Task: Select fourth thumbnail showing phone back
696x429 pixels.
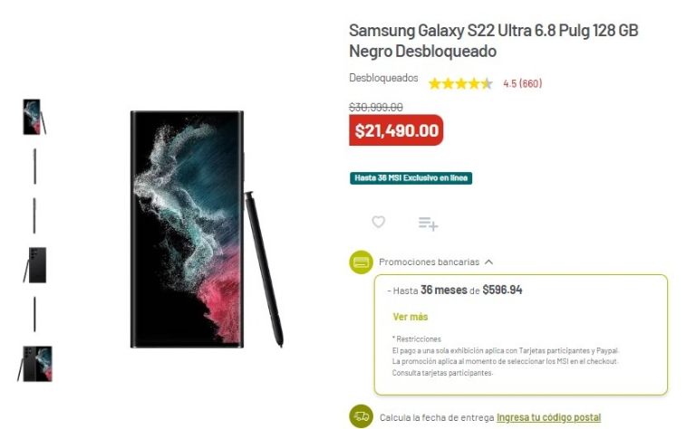Action: [34, 265]
